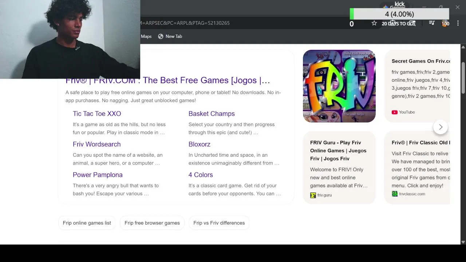
Task: Click 'Can you spot the name of a website' snippet
Action: tap(118, 159)
